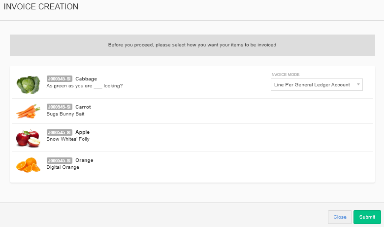This screenshot has height=227, width=384.
Task: Click the cabbage product image
Action: tap(28, 85)
